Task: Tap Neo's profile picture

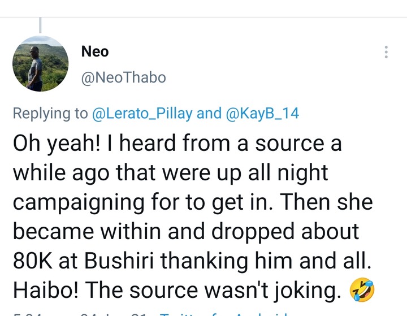Action: [x=40, y=64]
